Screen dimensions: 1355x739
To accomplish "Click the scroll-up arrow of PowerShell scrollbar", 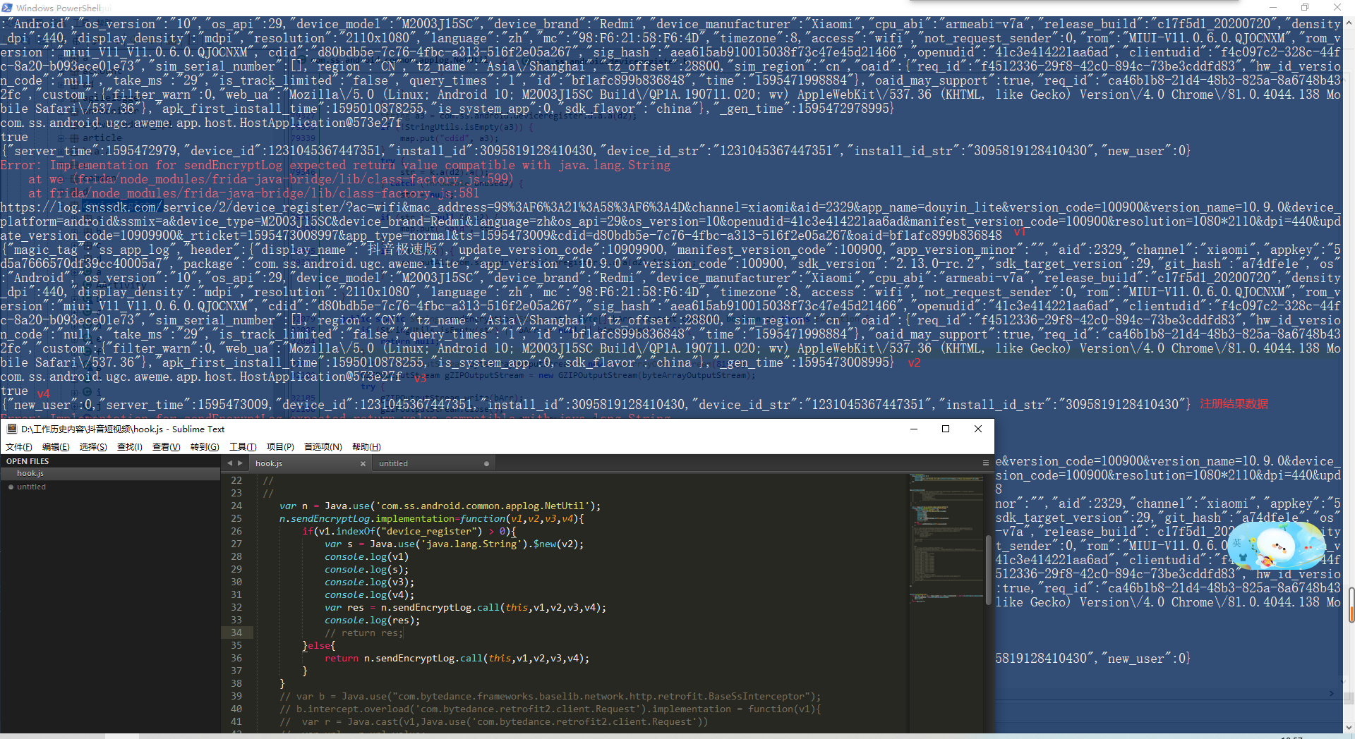I will point(1349,22).
